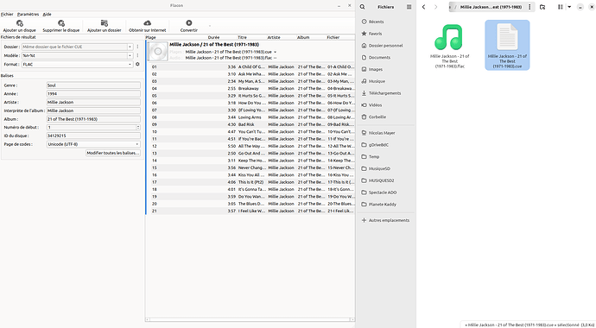Open Téléchargements in the sidebar
596x328 pixels.
384,93
